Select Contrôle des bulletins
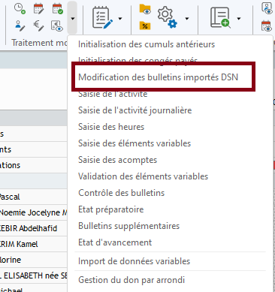This screenshot has height=292, width=275. coord(122,193)
